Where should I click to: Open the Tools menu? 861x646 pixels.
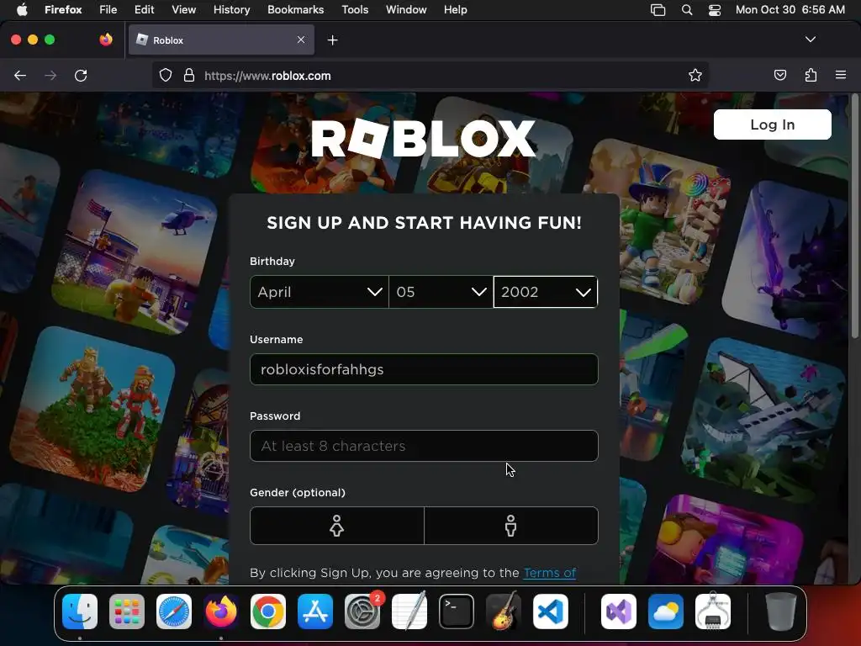(x=355, y=9)
